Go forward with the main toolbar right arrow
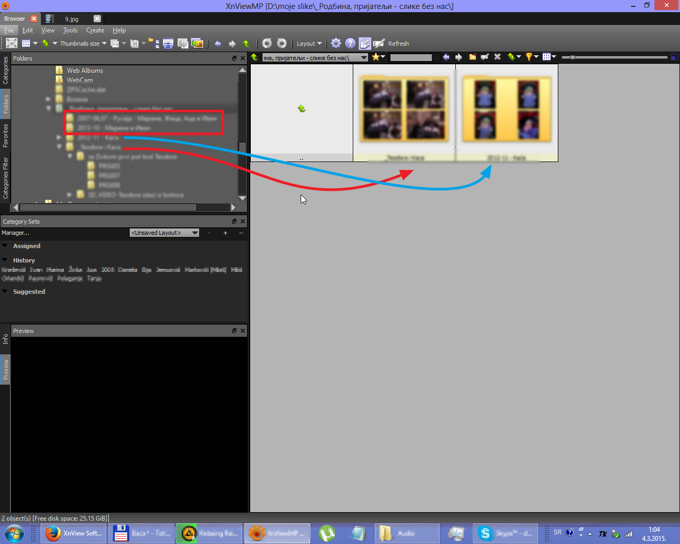 tap(232, 44)
